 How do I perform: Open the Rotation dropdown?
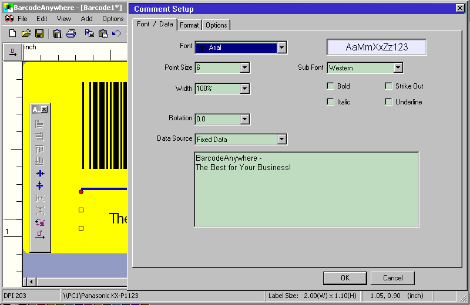click(244, 119)
